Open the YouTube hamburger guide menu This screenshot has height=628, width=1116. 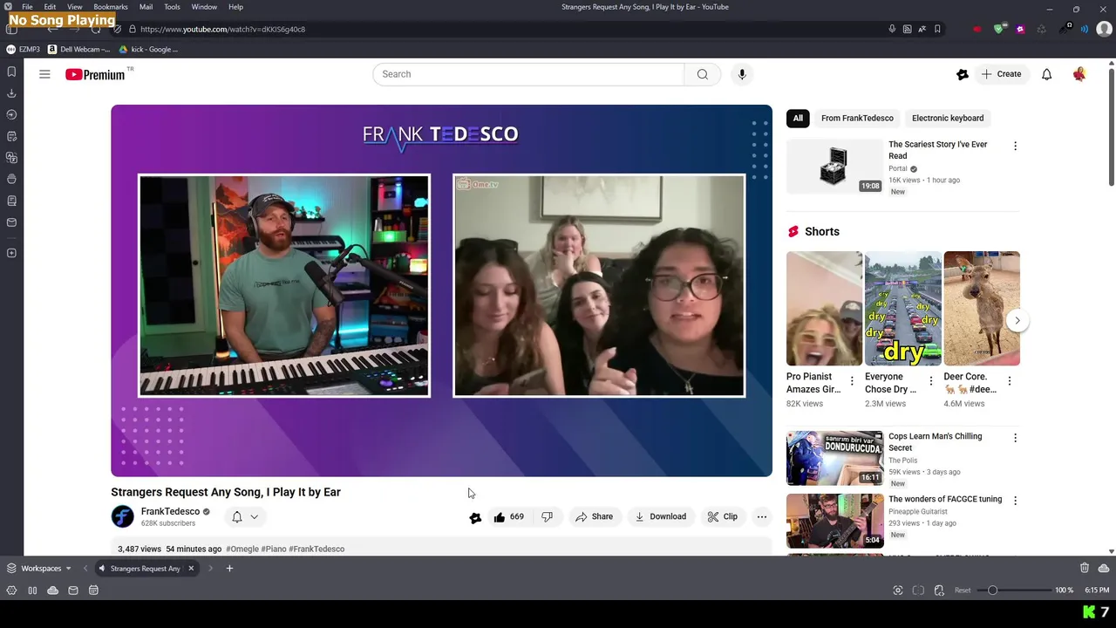44,74
